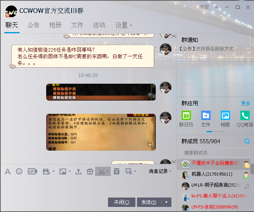Click the gift box icon
This screenshot has width=254, height=212.
click(x=90, y=171)
